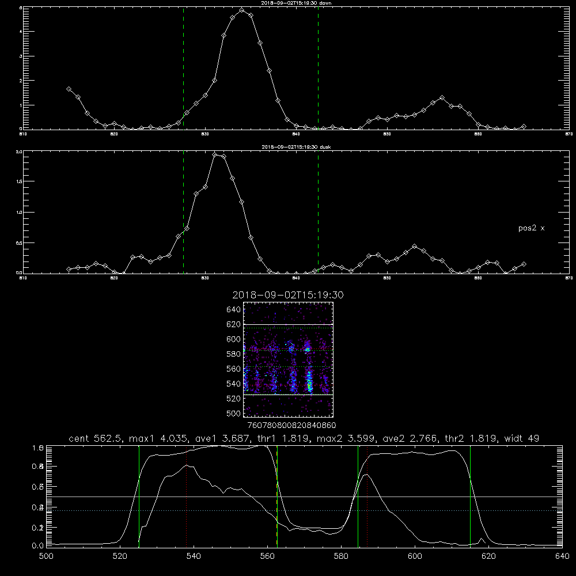Click the '560' y-axis label beside the image panel

click(234, 369)
